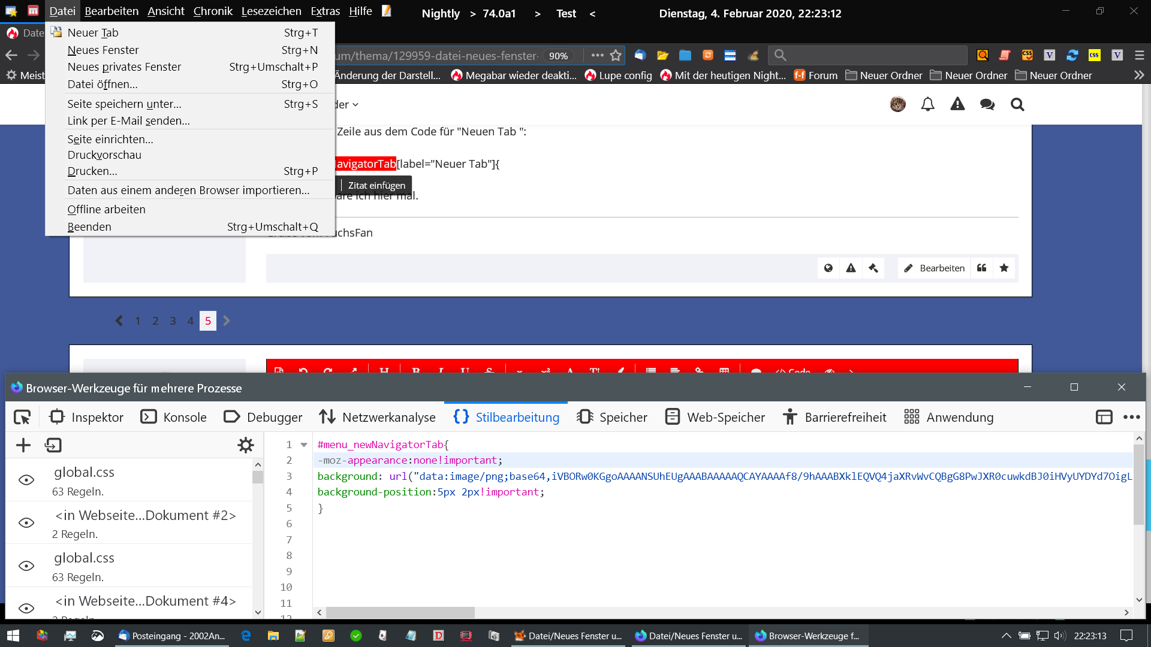Create a new stylesheet with plus icon

coord(23,445)
